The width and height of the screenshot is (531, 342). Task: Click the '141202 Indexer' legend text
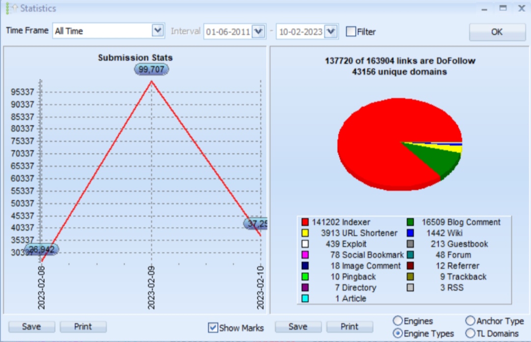(x=341, y=222)
